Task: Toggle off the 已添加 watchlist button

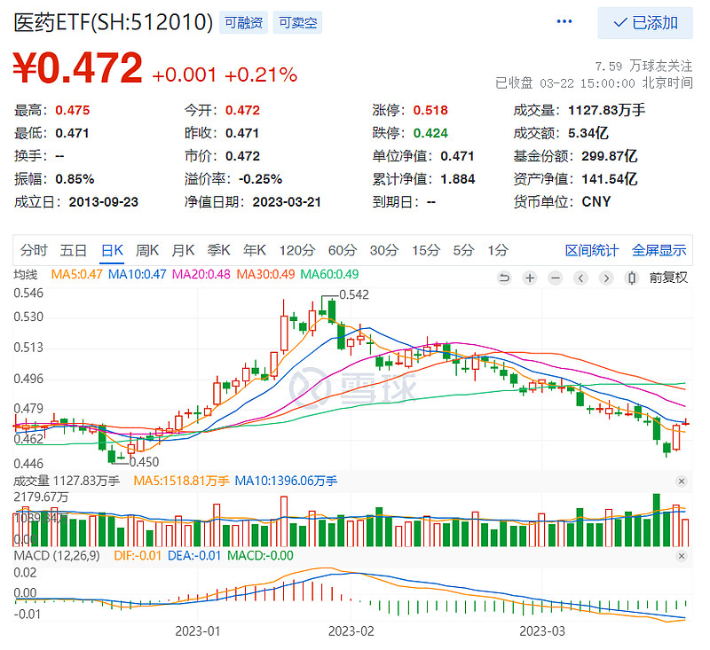Action: [x=647, y=22]
